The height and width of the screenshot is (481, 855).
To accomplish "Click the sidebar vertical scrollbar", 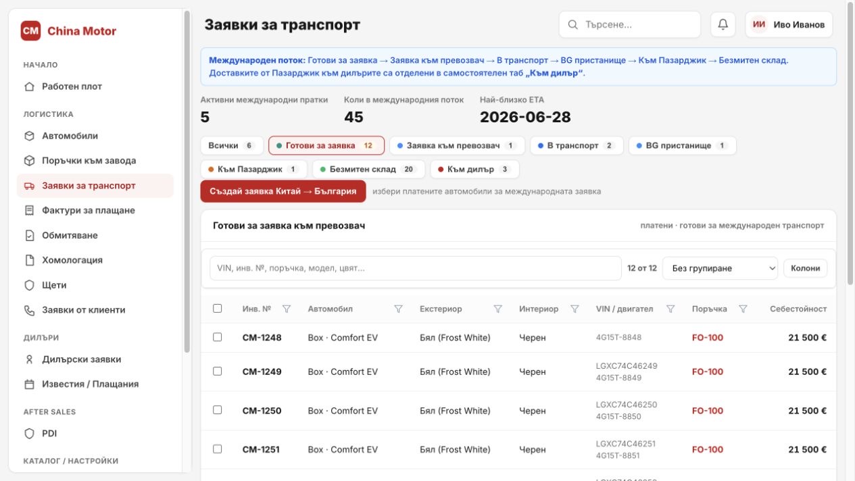I will click(187, 181).
